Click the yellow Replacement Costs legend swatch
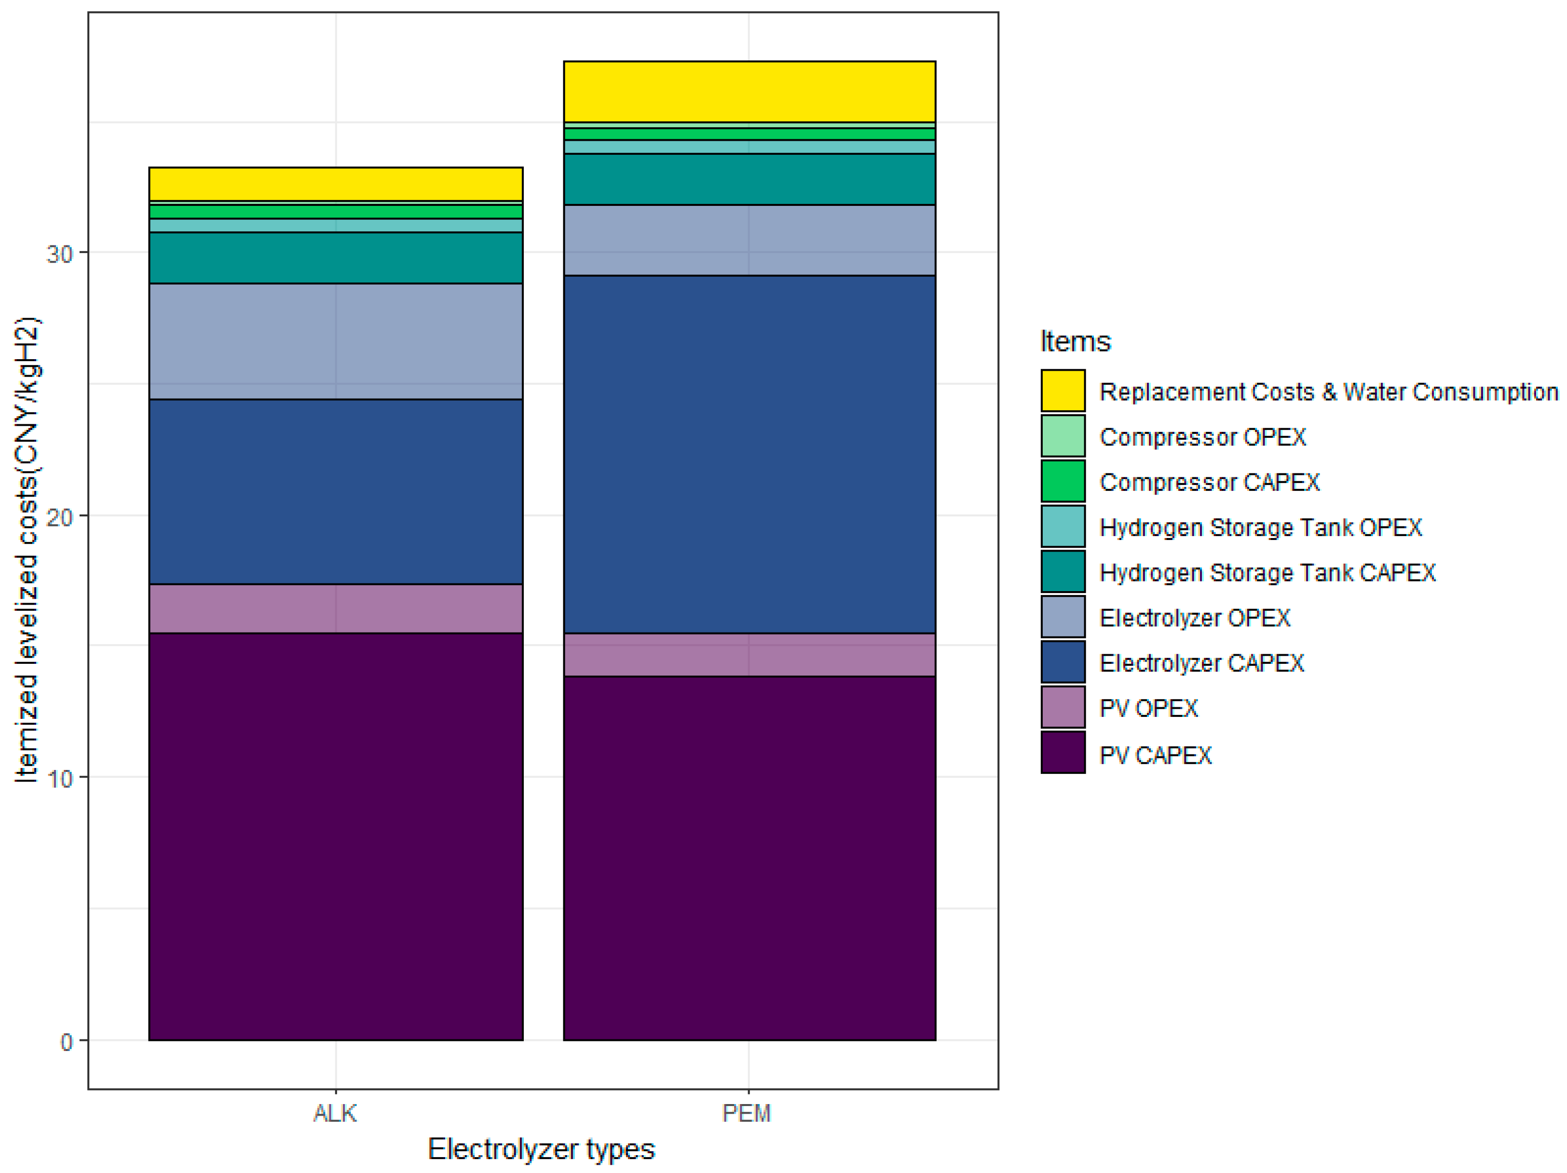 pos(1063,391)
